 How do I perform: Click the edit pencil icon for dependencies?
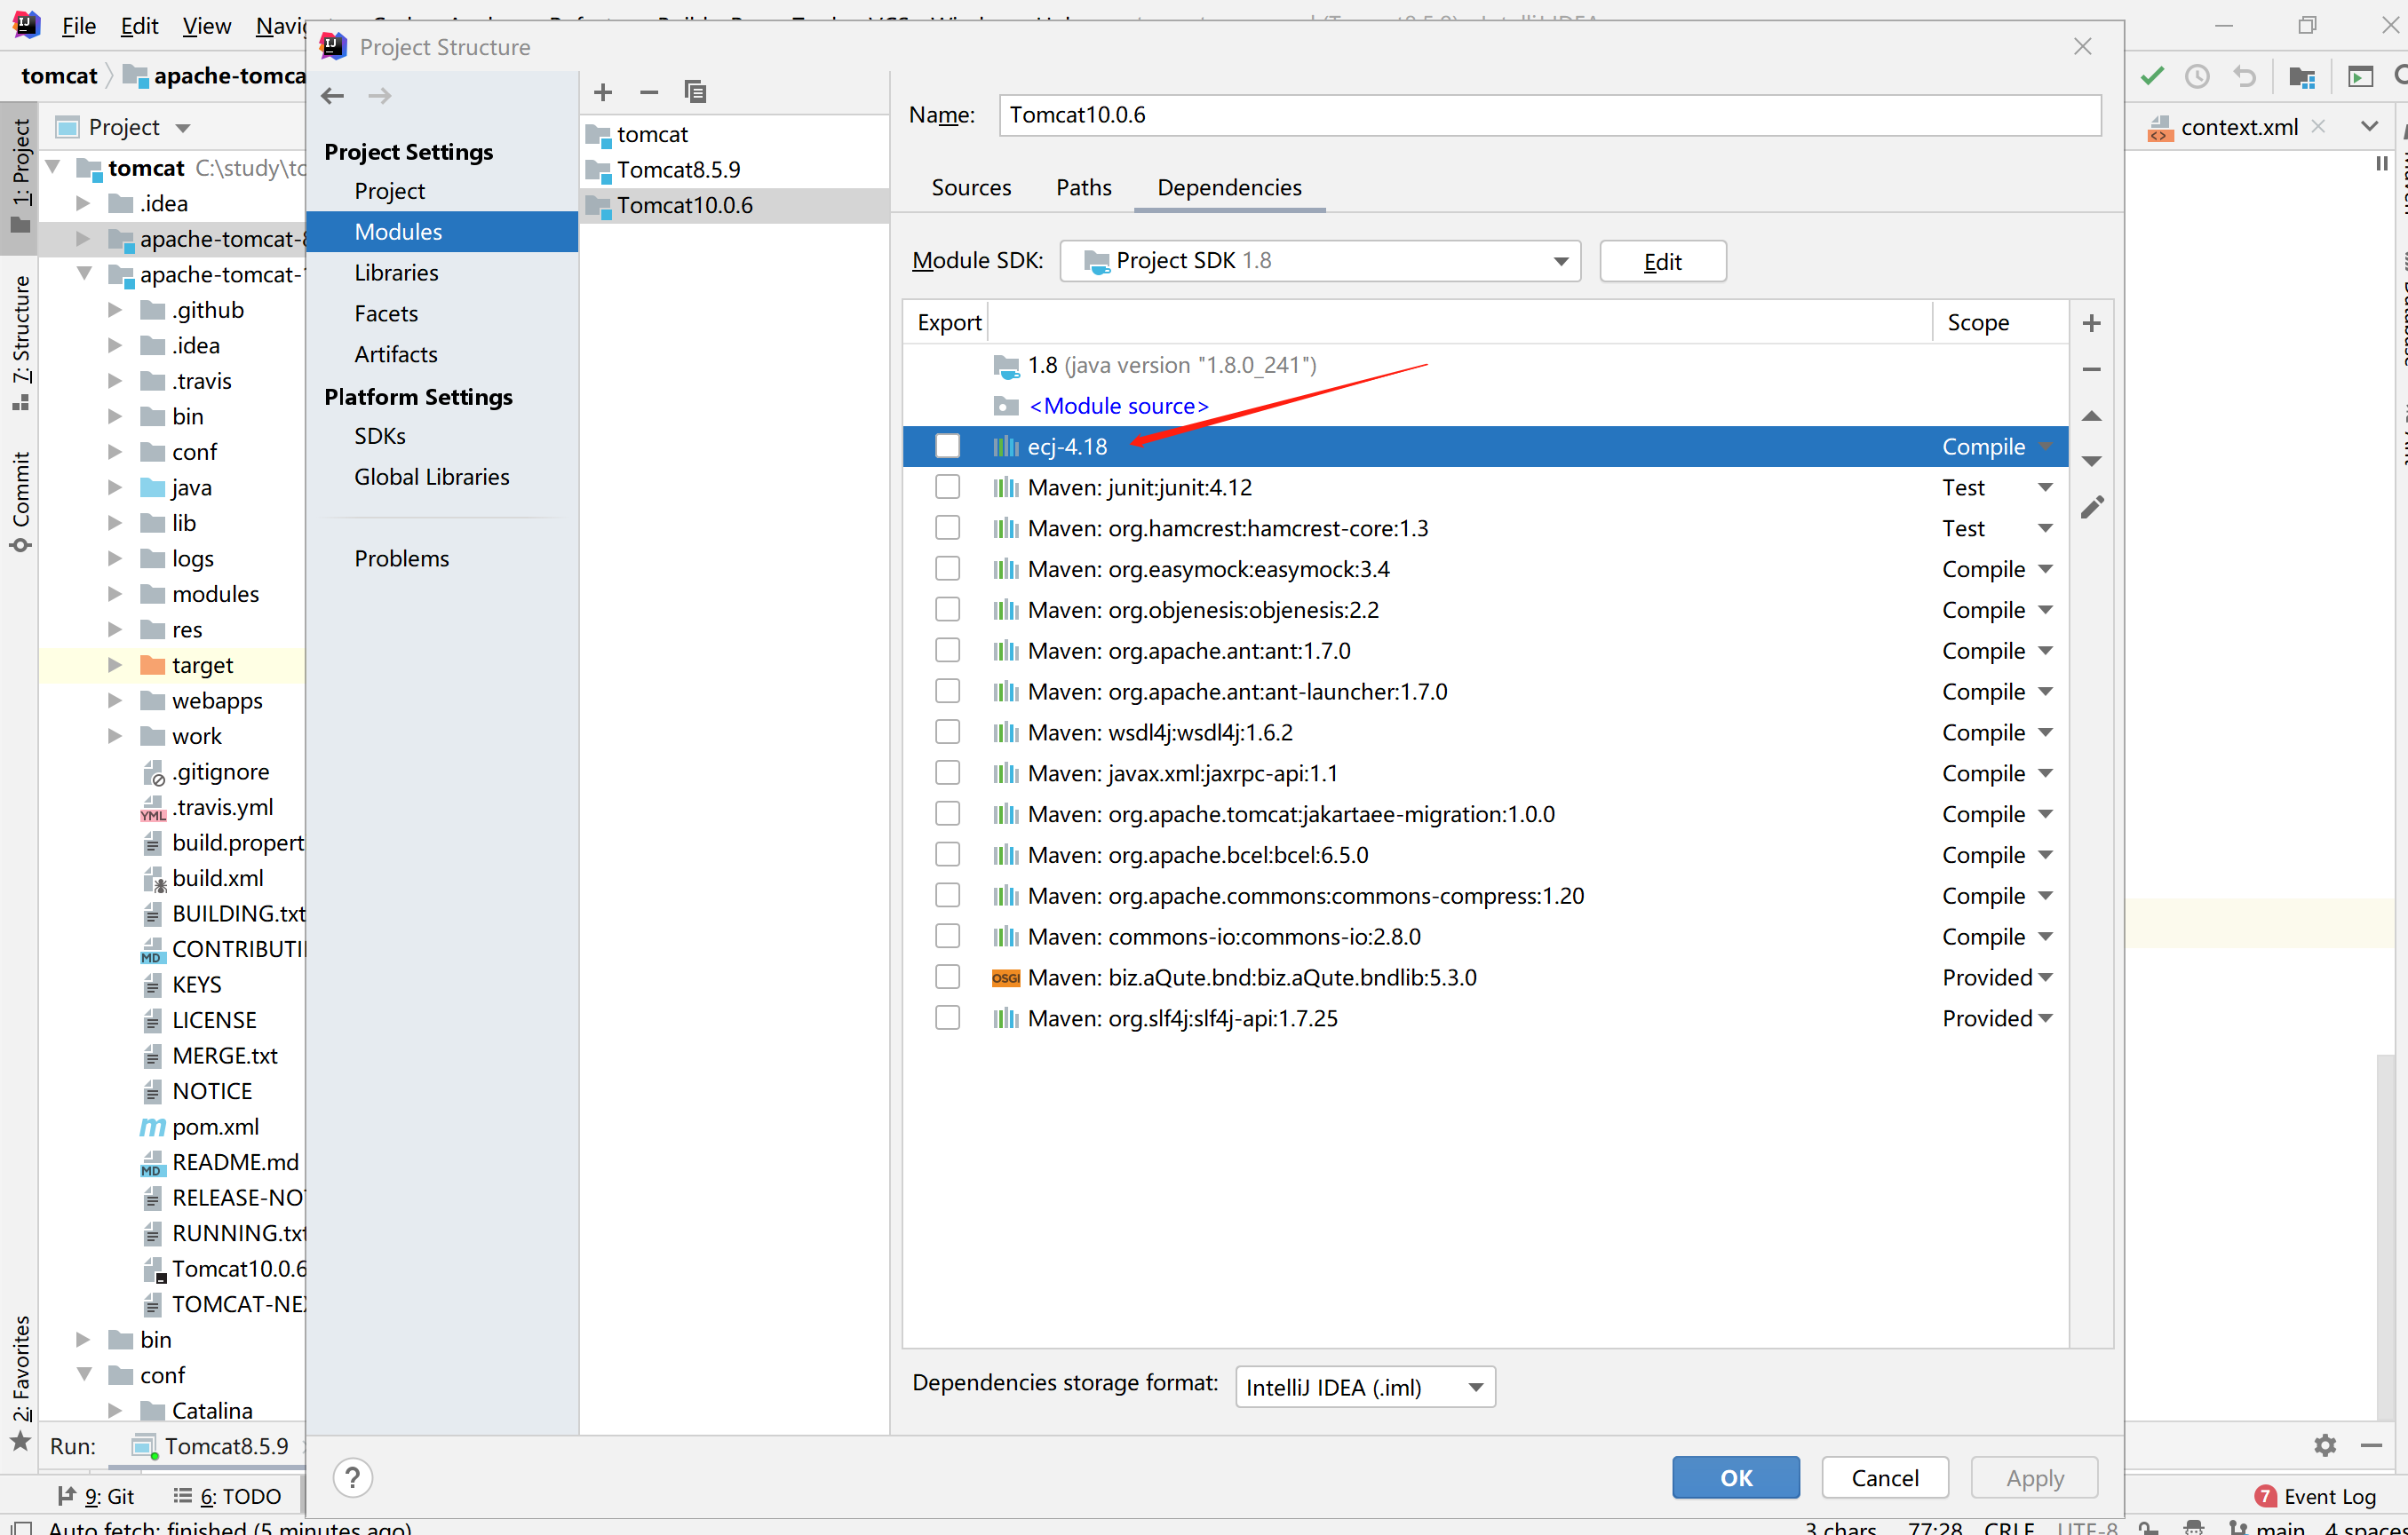tap(2091, 507)
